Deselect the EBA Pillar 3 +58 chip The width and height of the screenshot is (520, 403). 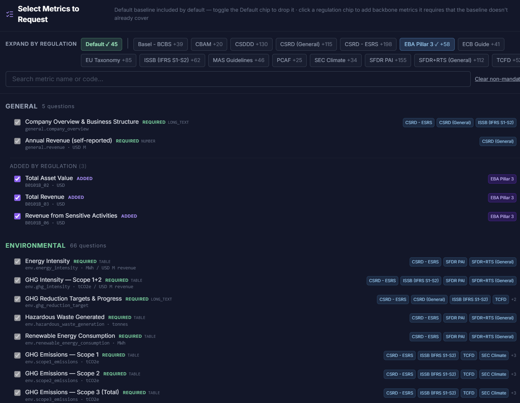[x=427, y=44]
